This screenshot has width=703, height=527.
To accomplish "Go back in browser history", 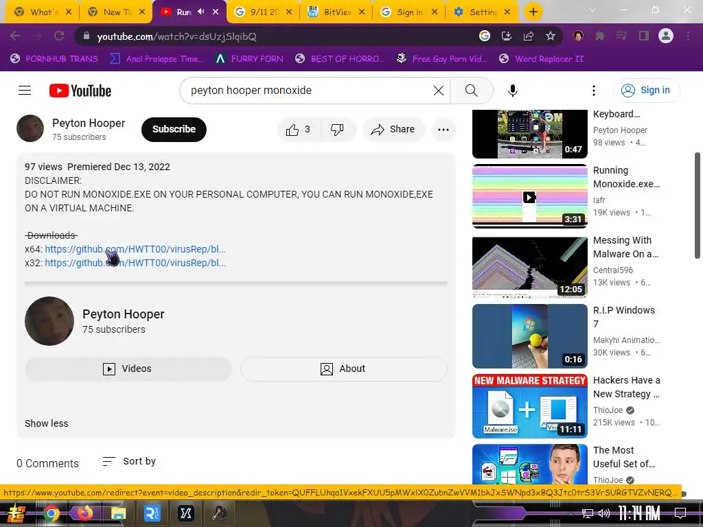I will (x=15, y=36).
